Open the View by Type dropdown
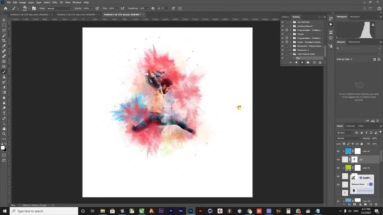This screenshot has height=215, width=383. [x=345, y=59]
